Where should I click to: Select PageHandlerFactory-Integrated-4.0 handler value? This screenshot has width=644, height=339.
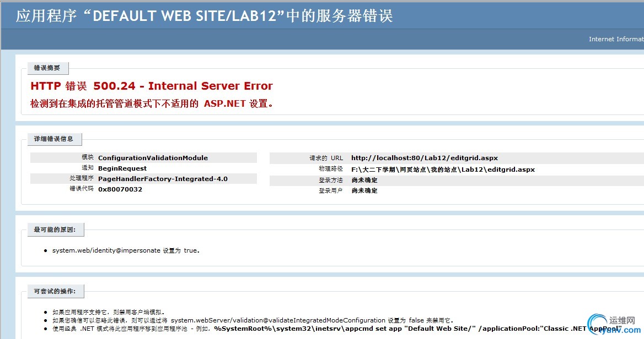[x=163, y=179]
